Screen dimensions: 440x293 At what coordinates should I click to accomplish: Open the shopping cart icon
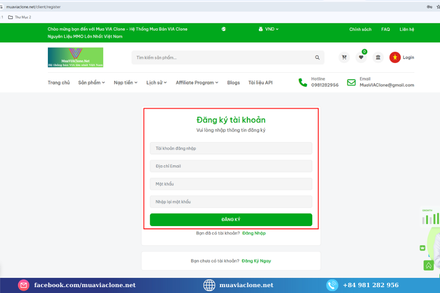(344, 58)
